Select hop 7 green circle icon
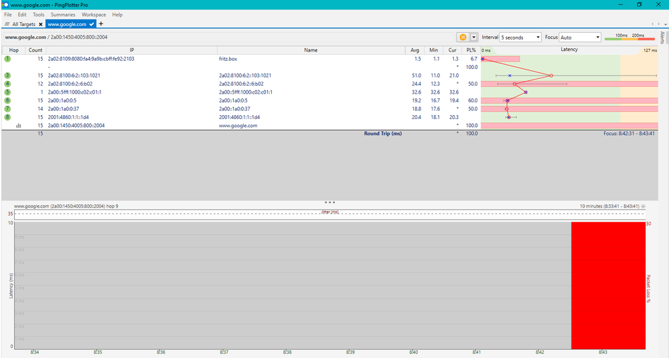This screenshot has height=358, width=669. (7, 108)
